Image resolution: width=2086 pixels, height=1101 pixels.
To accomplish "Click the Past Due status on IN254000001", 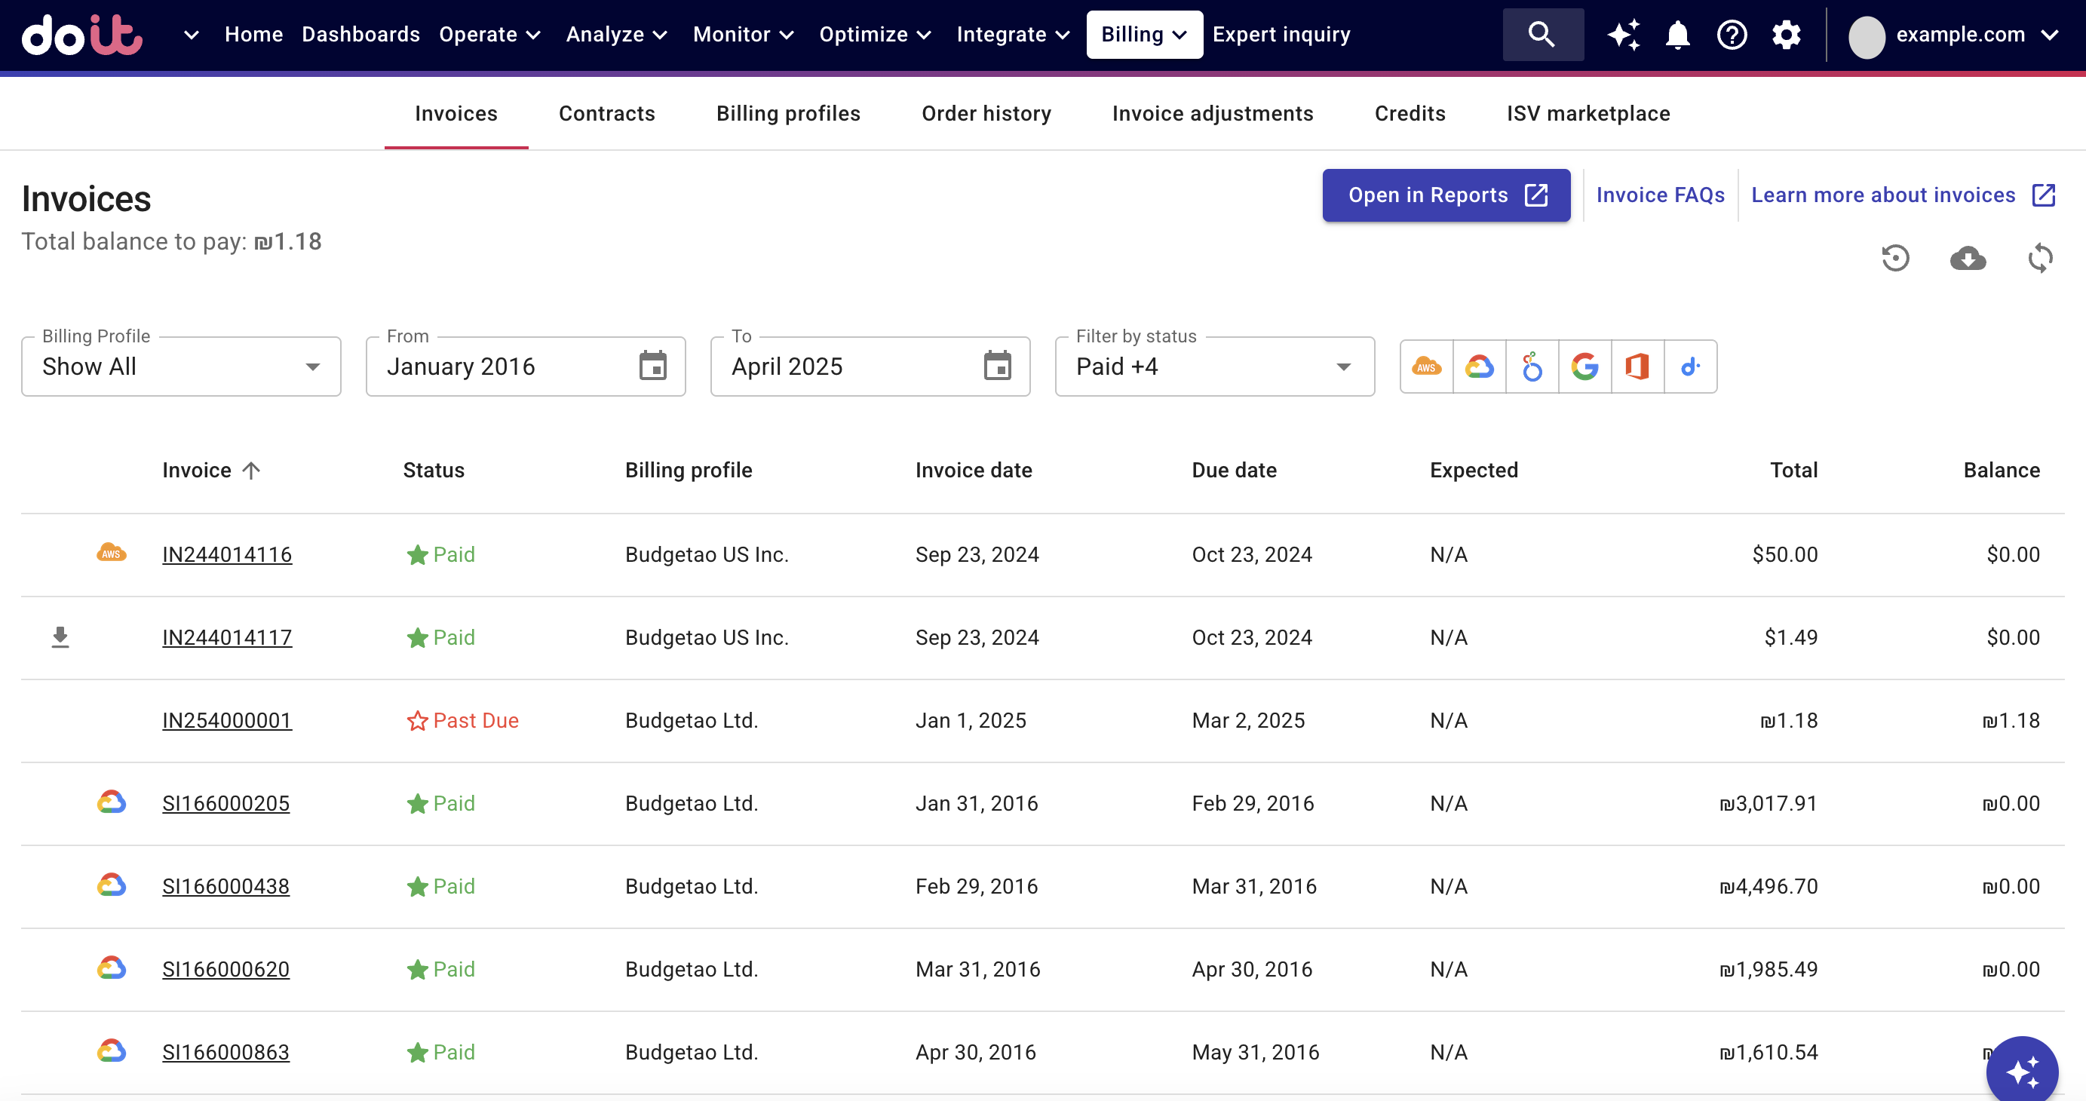I will (462, 720).
